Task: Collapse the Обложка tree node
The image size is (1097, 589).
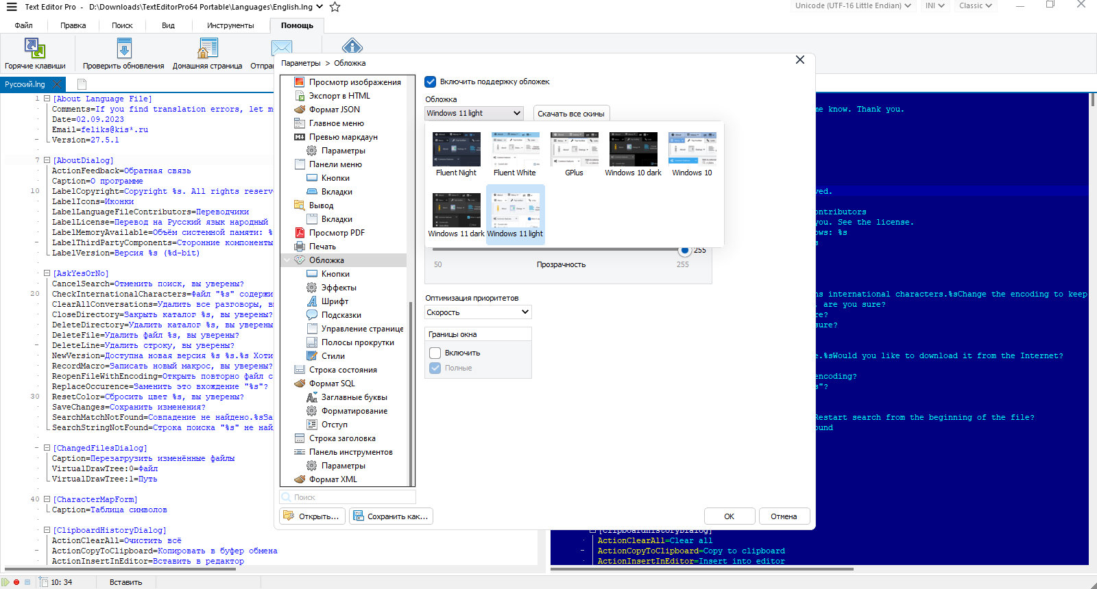Action: click(287, 260)
